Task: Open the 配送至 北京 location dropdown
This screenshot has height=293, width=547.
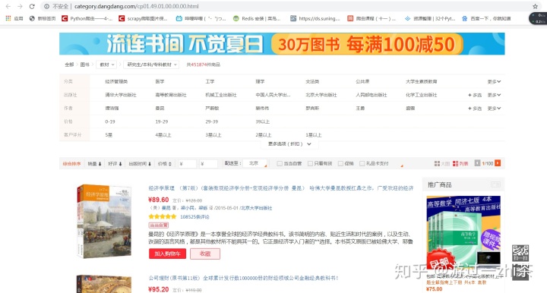Action: [x=255, y=163]
